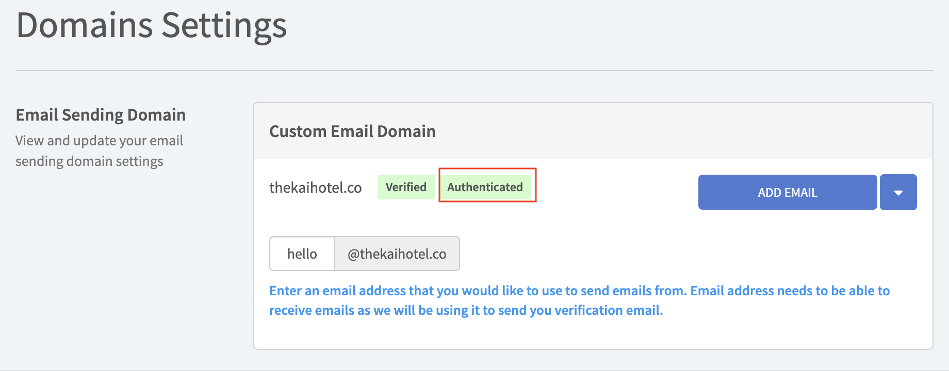This screenshot has width=949, height=371.
Task: Click the "sending domain settings" description line
Action: [89, 161]
